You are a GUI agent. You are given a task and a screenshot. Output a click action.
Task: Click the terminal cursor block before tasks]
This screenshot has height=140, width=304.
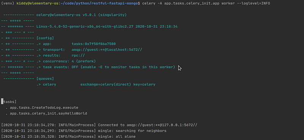tap(2, 101)
